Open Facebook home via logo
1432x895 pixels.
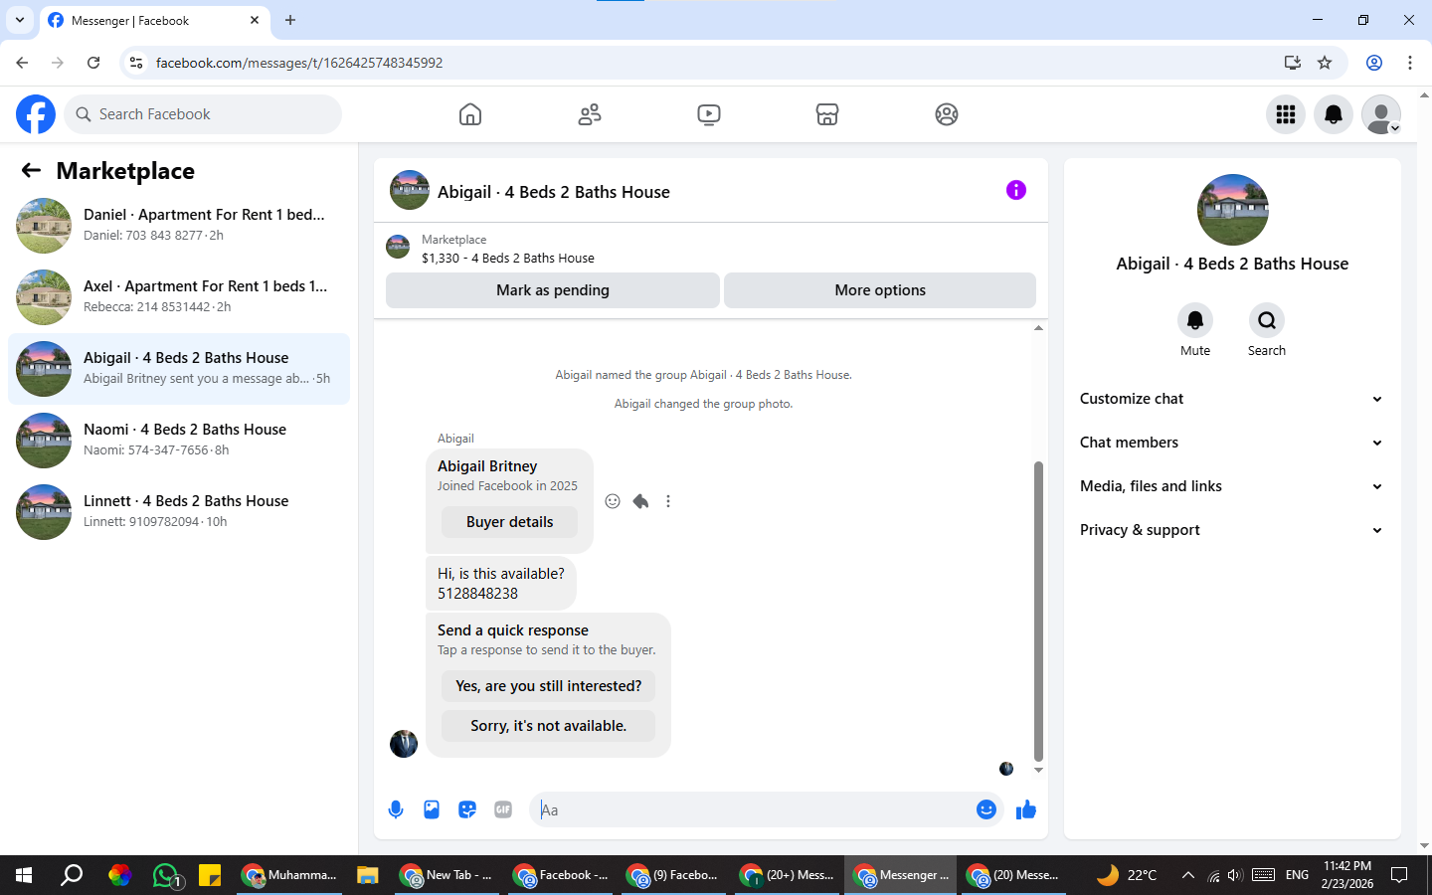[x=36, y=114]
